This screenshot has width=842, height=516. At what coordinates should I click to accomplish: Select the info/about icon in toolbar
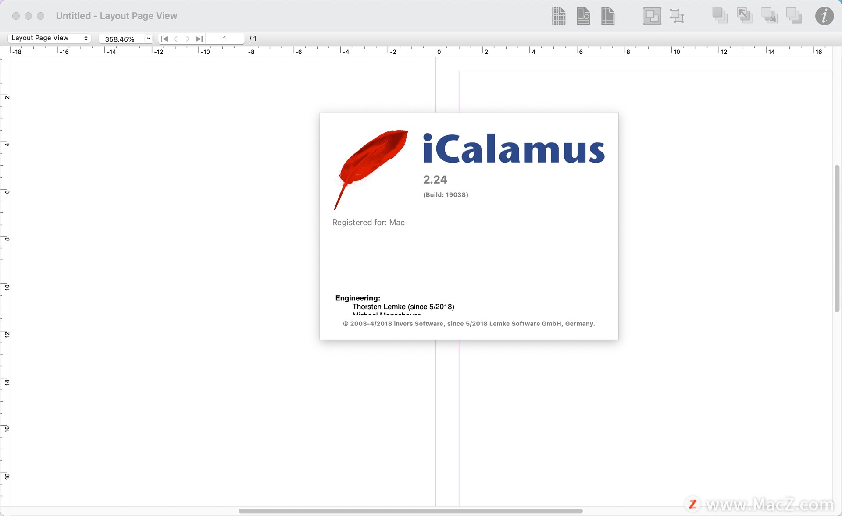[822, 15]
